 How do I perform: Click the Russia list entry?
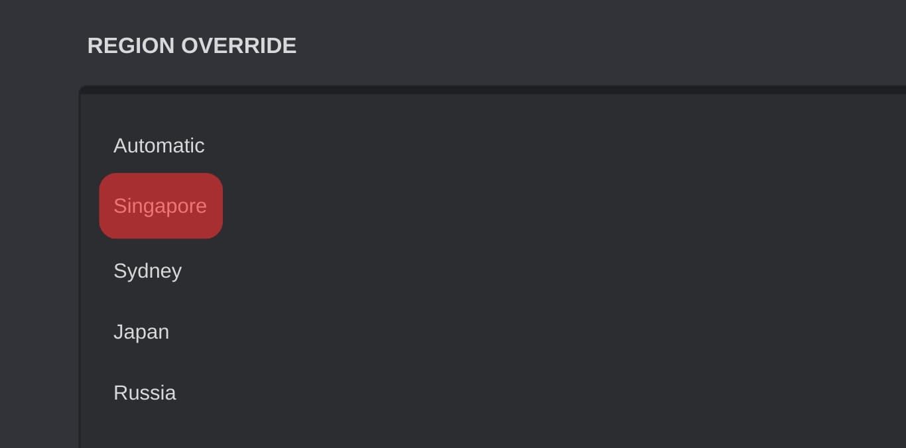(x=145, y=392)
